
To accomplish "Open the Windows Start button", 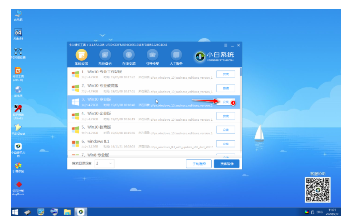I will tap(15, 212).
